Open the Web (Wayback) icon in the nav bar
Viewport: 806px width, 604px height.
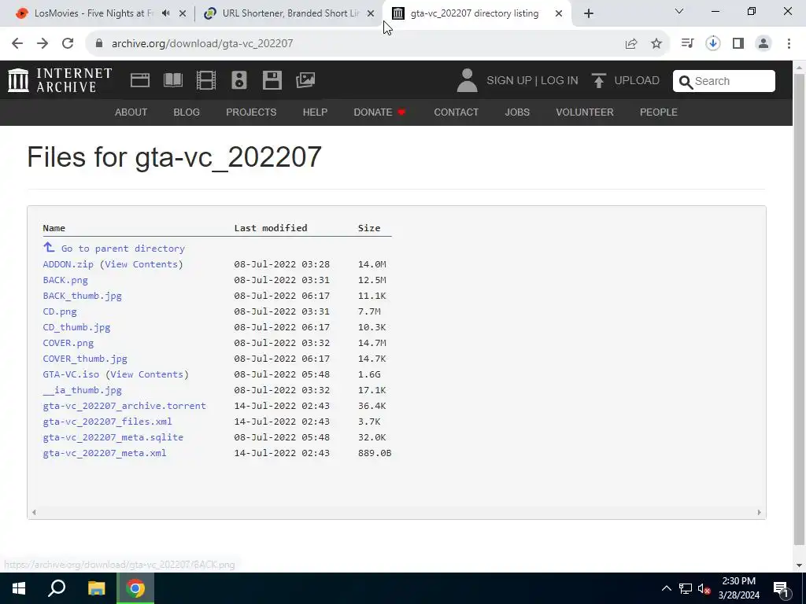tap(140, 80)
